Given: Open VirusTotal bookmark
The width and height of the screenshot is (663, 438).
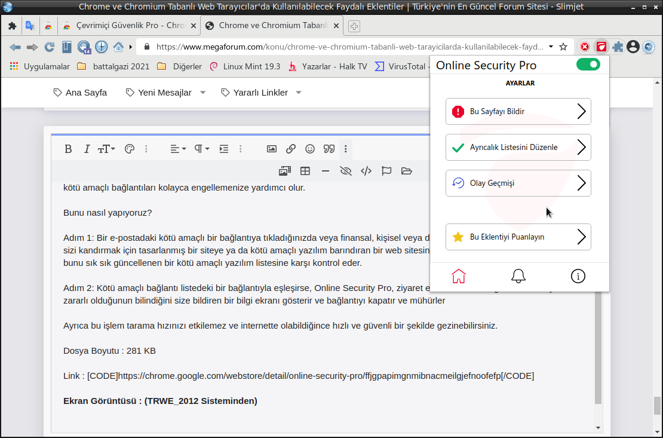Looking at the screenshot, I should point(402,66).
